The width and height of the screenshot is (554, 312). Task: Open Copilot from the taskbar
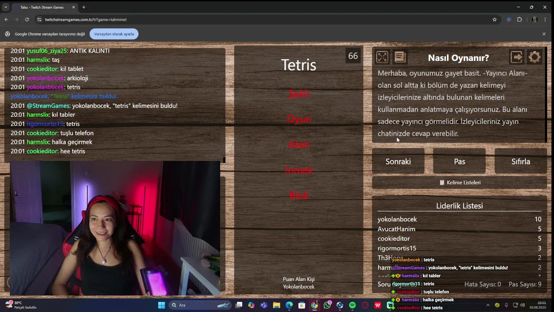251,305
